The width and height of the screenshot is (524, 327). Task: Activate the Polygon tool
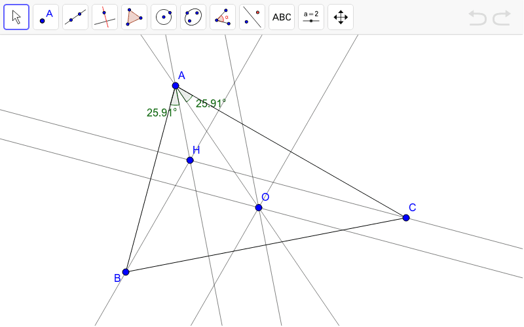(134, 17)
